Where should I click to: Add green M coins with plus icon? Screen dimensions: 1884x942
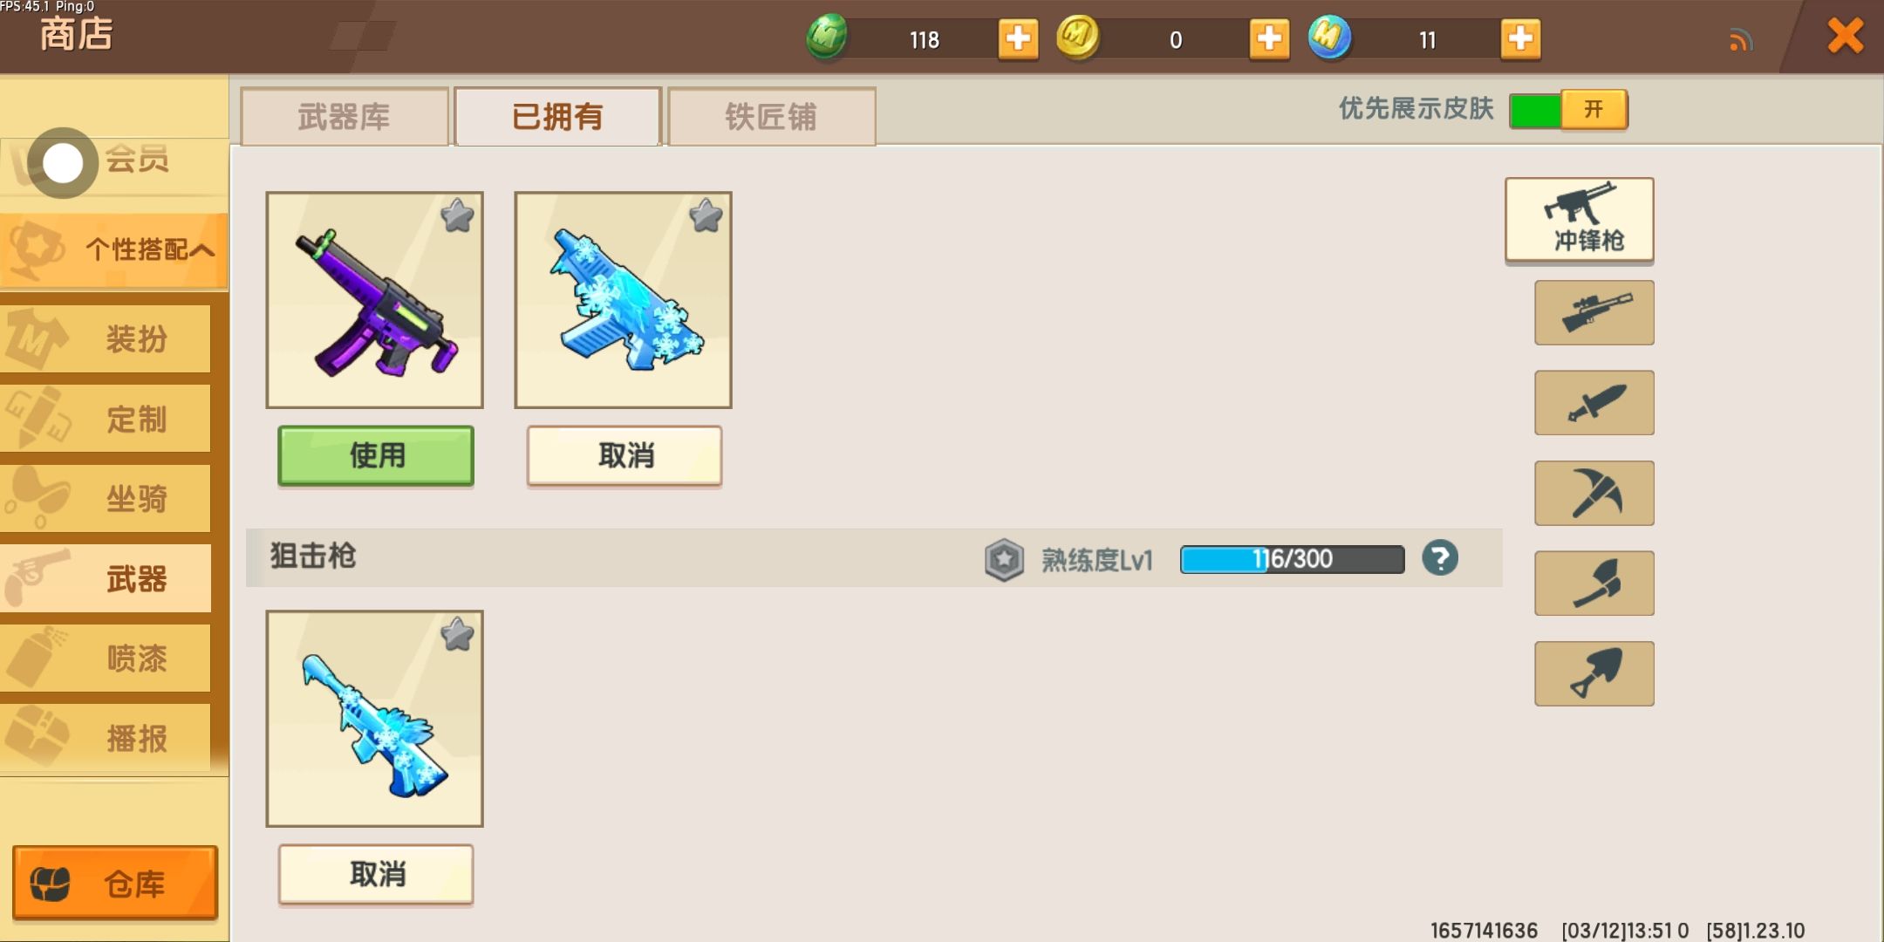pyautogui.click(x=1018, y=38)
